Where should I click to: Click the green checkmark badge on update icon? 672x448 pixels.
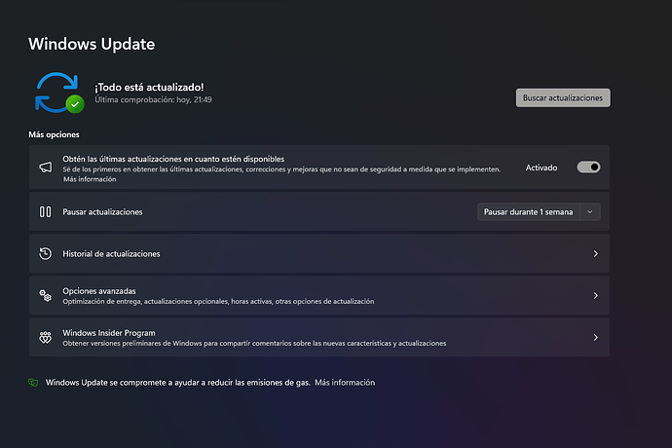[75, 104]
